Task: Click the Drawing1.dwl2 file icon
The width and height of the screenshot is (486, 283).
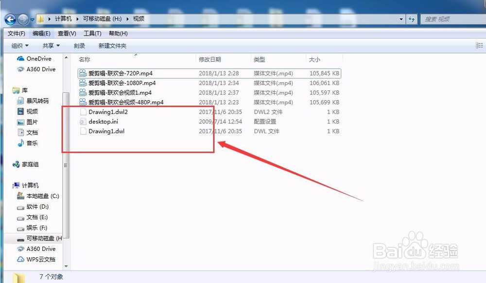Action: [x=83, y=111]
